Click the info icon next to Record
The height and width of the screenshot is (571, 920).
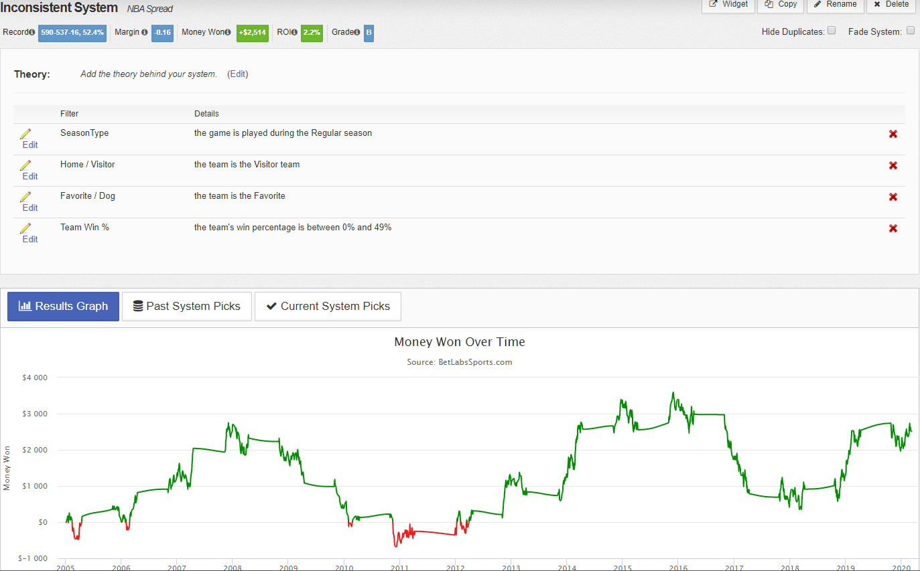tap(31, 32)
